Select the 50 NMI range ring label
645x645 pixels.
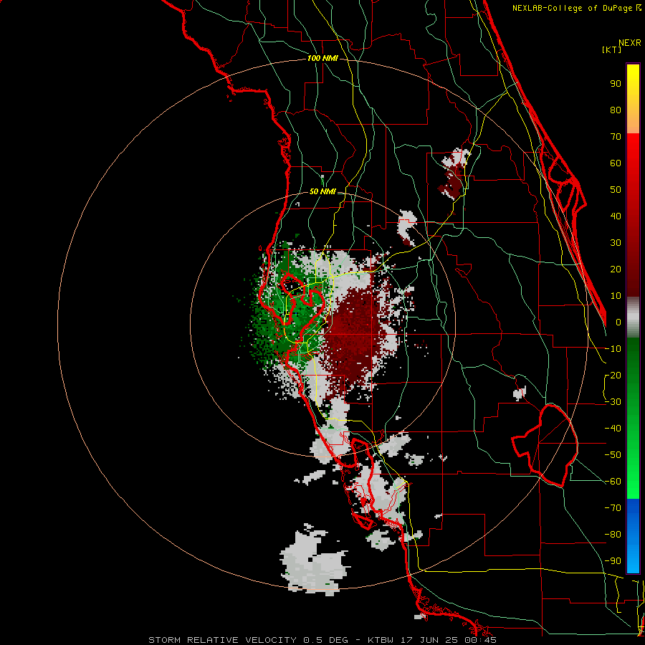pos(322,191)
